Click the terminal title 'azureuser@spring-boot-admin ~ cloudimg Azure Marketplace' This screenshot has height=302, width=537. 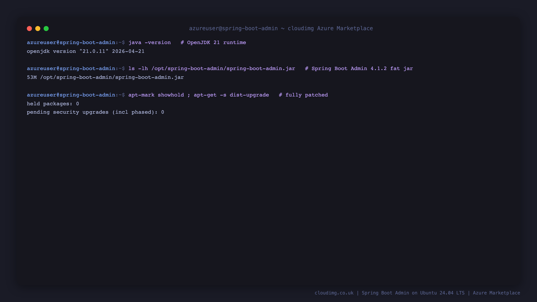coord(281,29)
